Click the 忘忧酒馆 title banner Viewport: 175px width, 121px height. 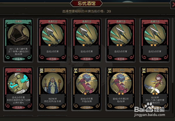click(86, 3)
